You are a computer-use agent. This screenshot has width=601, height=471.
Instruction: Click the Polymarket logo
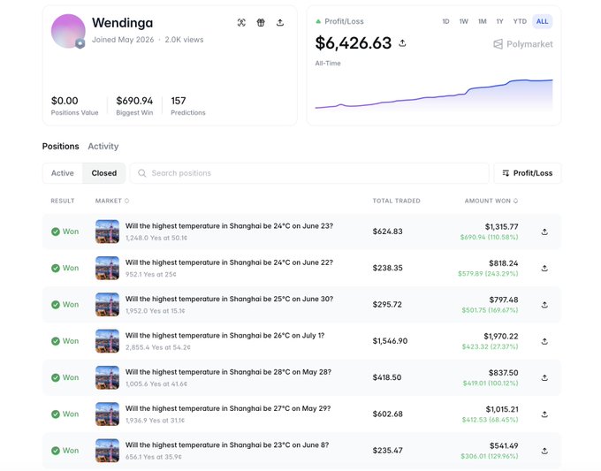523,44
